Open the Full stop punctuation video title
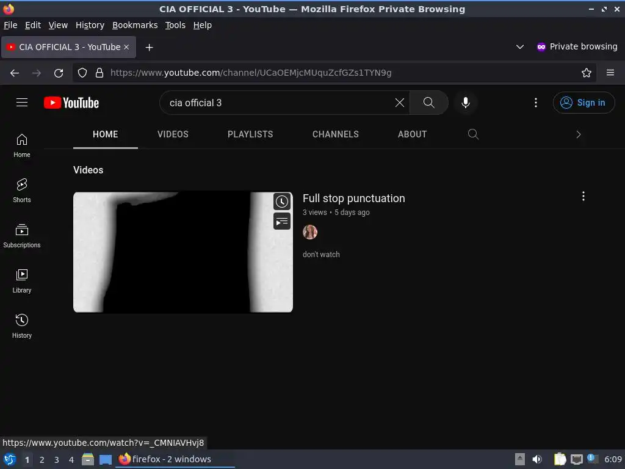 353,198
